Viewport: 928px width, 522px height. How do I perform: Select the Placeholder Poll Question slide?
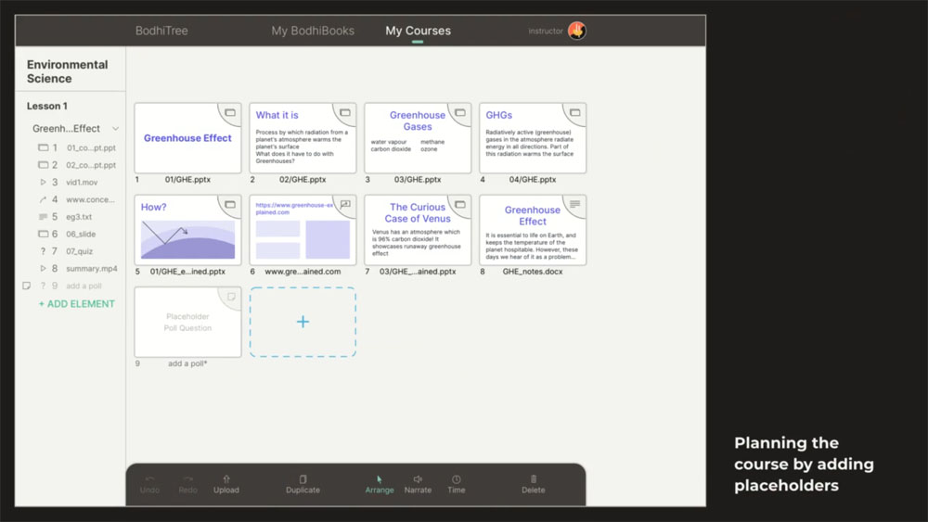coord(187,322)
